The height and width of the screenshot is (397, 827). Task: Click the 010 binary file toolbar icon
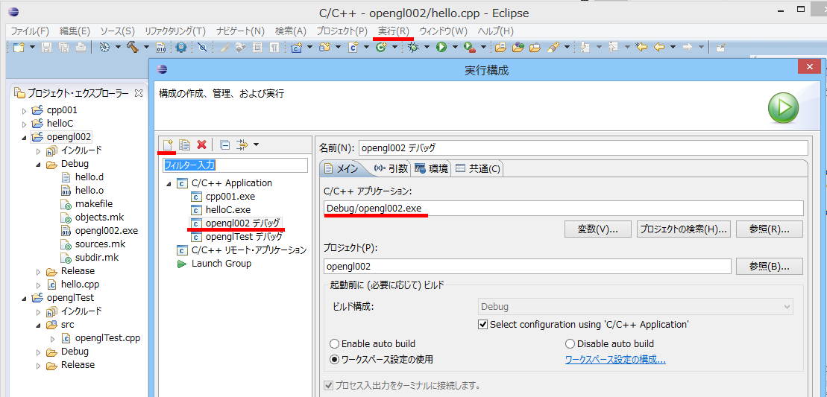coord(161,48)
